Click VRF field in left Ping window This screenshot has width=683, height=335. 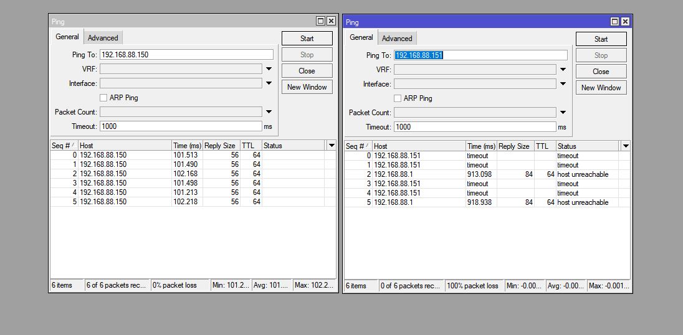(181, 68)
